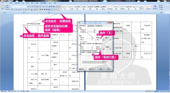Open the third ribbon tab Page Layout
This screenshot has height=93, width=170.
tap(17, 3)
